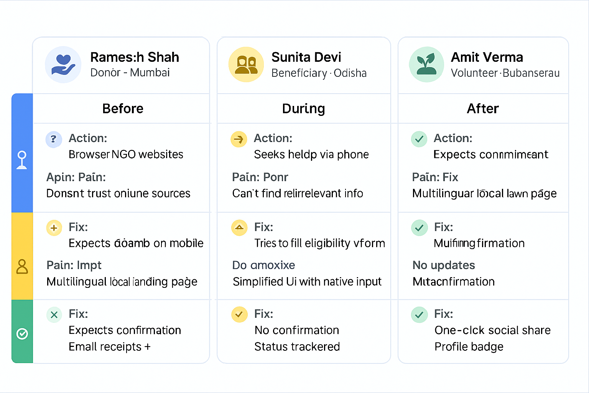Click the Email receipts + text
The height and width of the screenshot is (393, 589).
point(109,347)
